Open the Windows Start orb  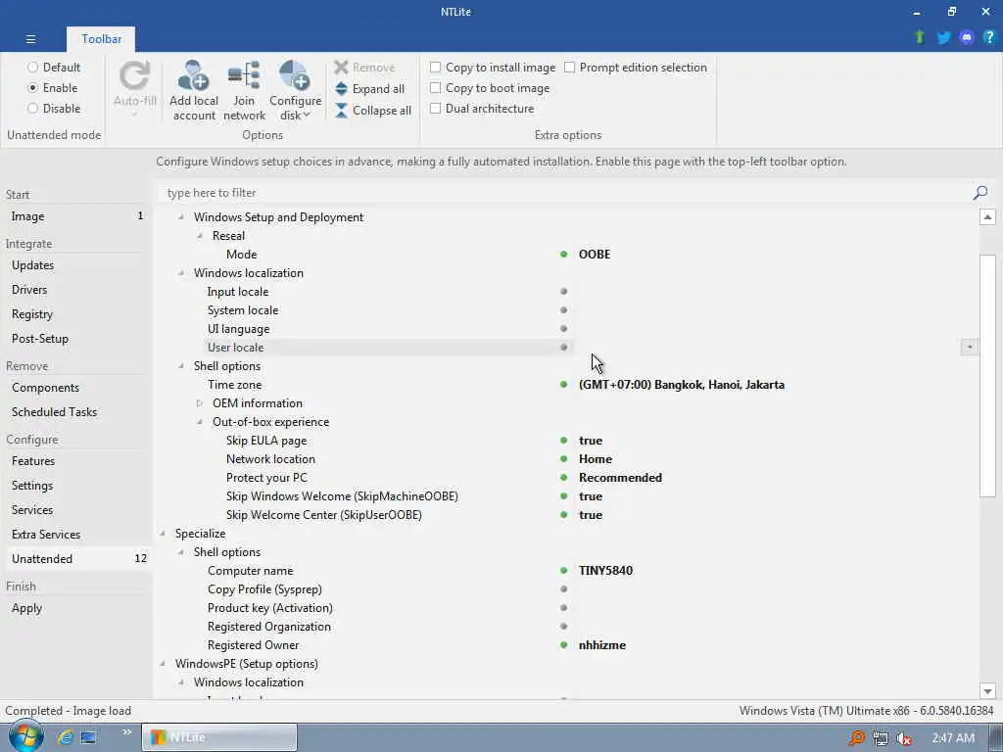tap(25, 736)
